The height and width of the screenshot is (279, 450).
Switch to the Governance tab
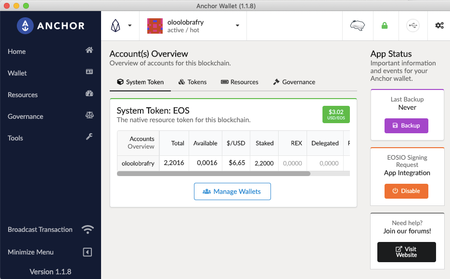point(294,82)
